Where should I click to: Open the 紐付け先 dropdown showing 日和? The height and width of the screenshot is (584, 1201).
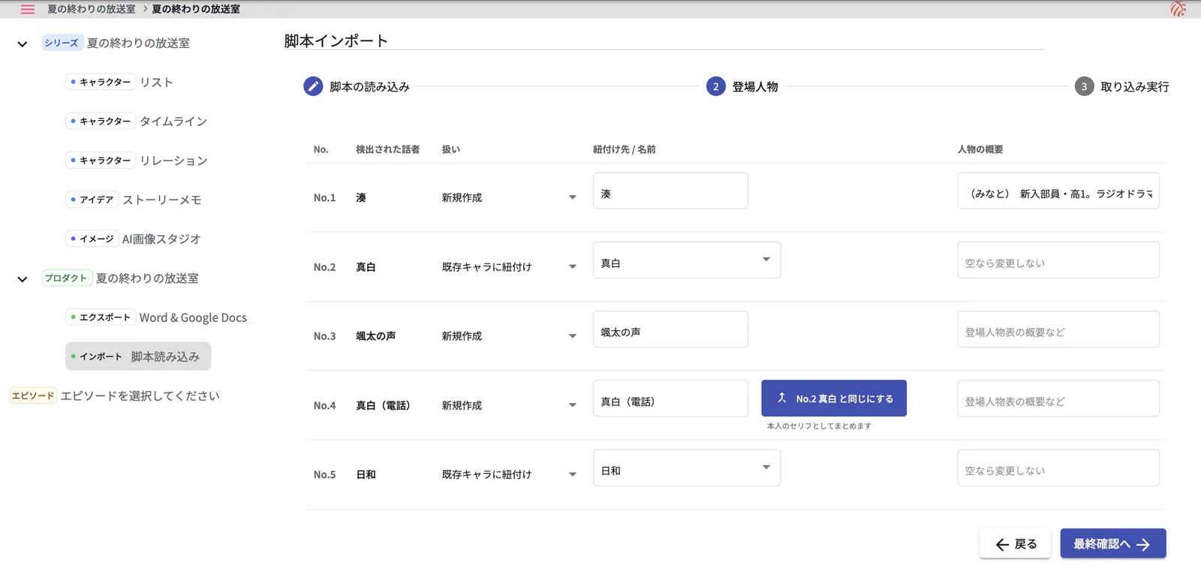coord(687,468)
